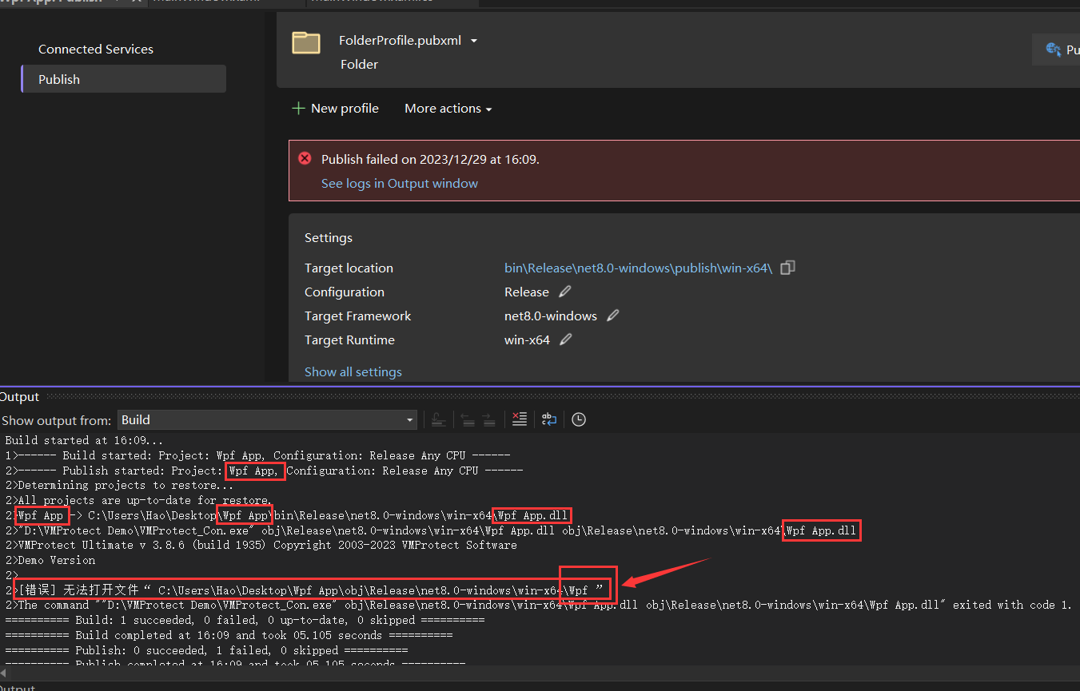The width and height of the screenshot is (1080, 691).
Task: Expand the More actions dropdown
Action: [x=448, y=109]
